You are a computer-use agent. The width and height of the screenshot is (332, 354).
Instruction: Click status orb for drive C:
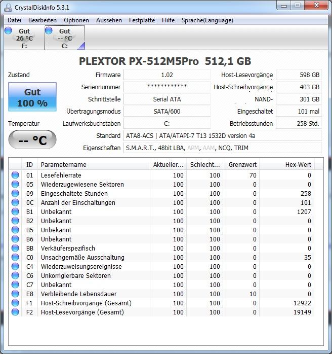point(49,30)
